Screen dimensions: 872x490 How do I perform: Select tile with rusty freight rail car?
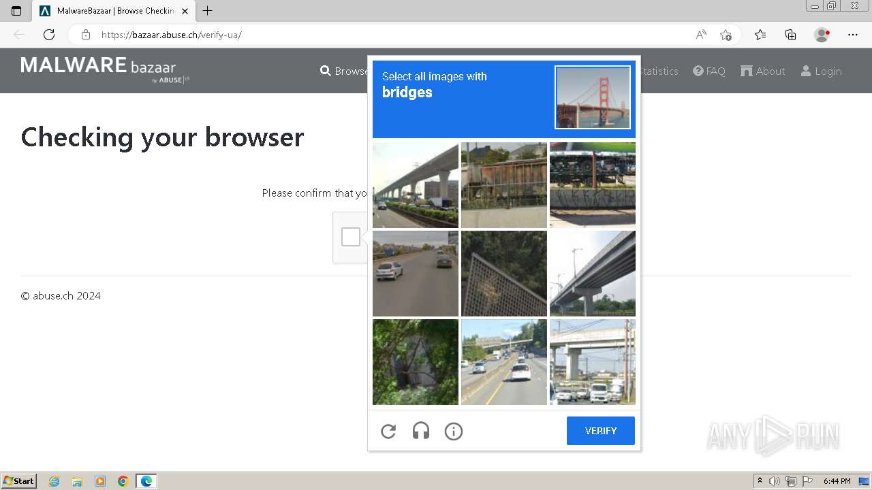[x=504, y=185]
